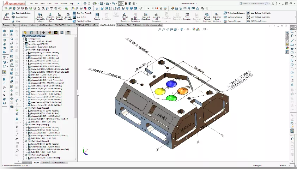Open User Defined Tool/Holder
297x169 pixels.
point(259,13)
